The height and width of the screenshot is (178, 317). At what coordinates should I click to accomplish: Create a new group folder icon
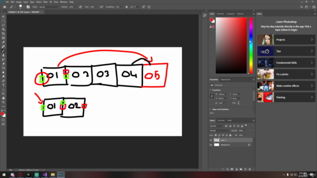click(x=241, y=169)
